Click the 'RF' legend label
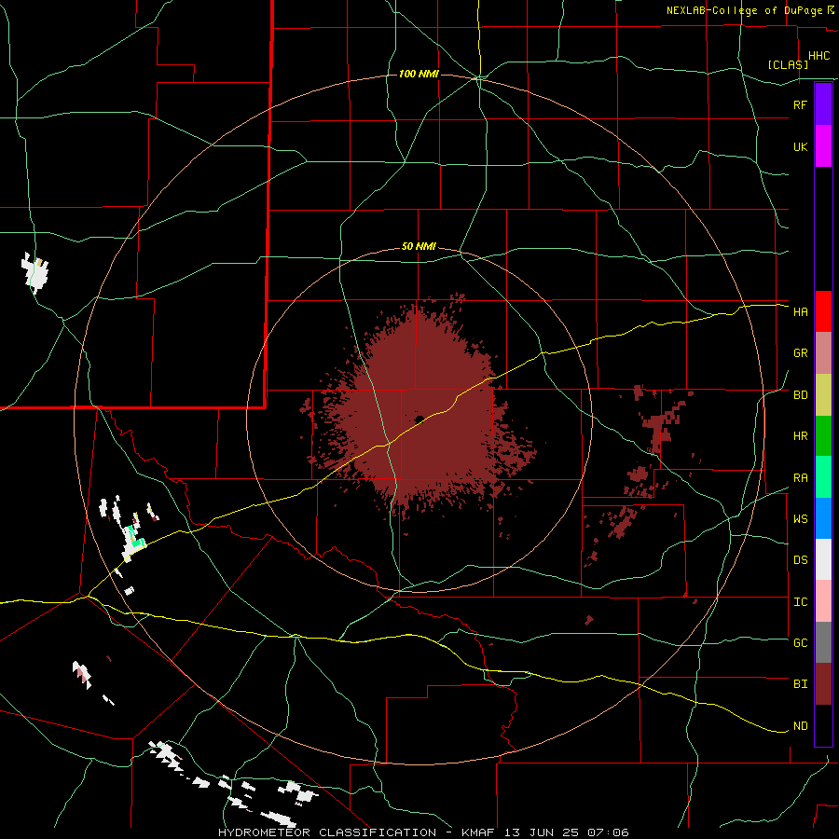 pyautogui.click(x=800, y=104)
